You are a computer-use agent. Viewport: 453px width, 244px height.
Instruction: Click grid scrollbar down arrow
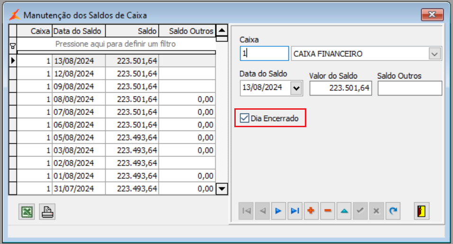coord(222,189)
